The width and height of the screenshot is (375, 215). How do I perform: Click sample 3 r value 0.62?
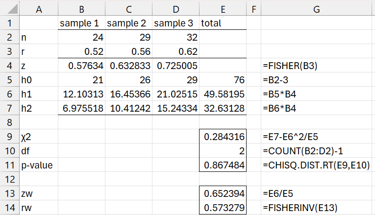(x=175, y=51)
